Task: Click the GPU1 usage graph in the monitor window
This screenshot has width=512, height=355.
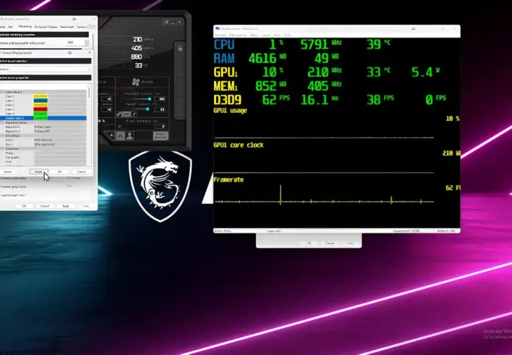Action: point(324,126)
